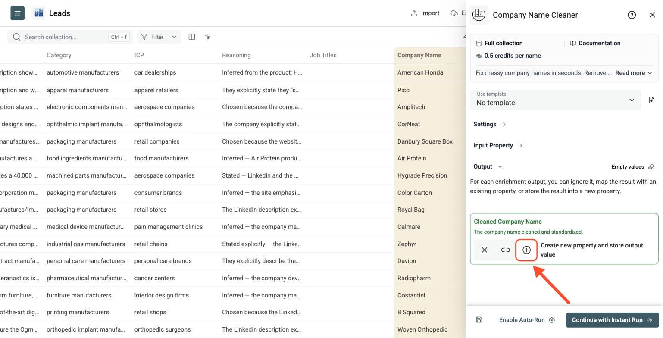This screenshot has width=663, height=338.
Task: Open the column layout view icon
Action: click(192, 37)
